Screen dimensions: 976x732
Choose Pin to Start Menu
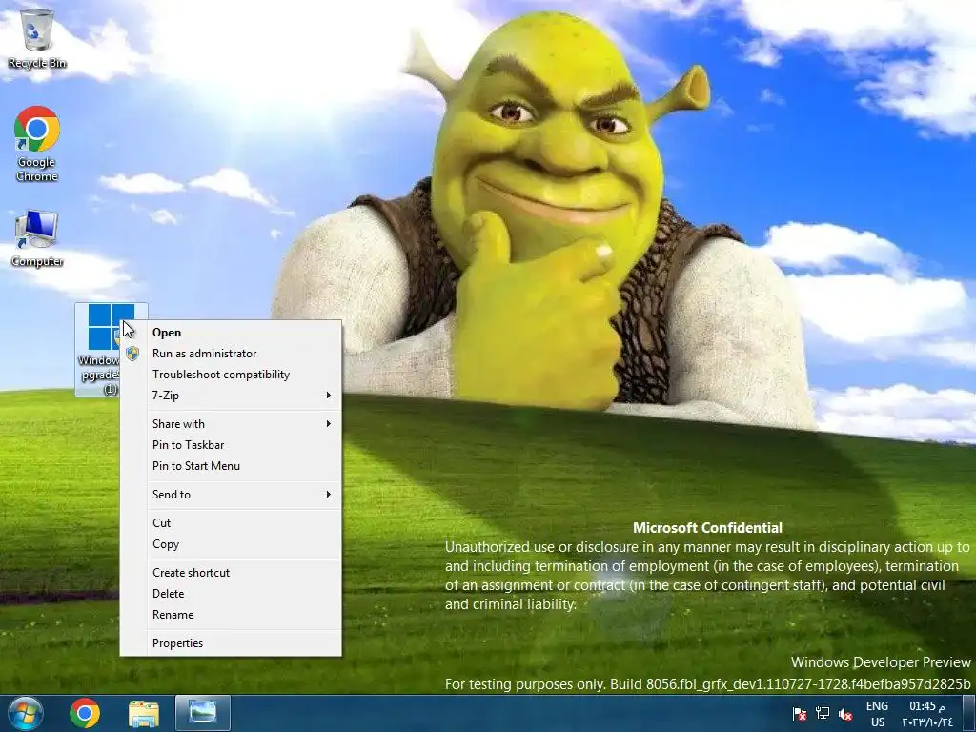tap(231, 466)
